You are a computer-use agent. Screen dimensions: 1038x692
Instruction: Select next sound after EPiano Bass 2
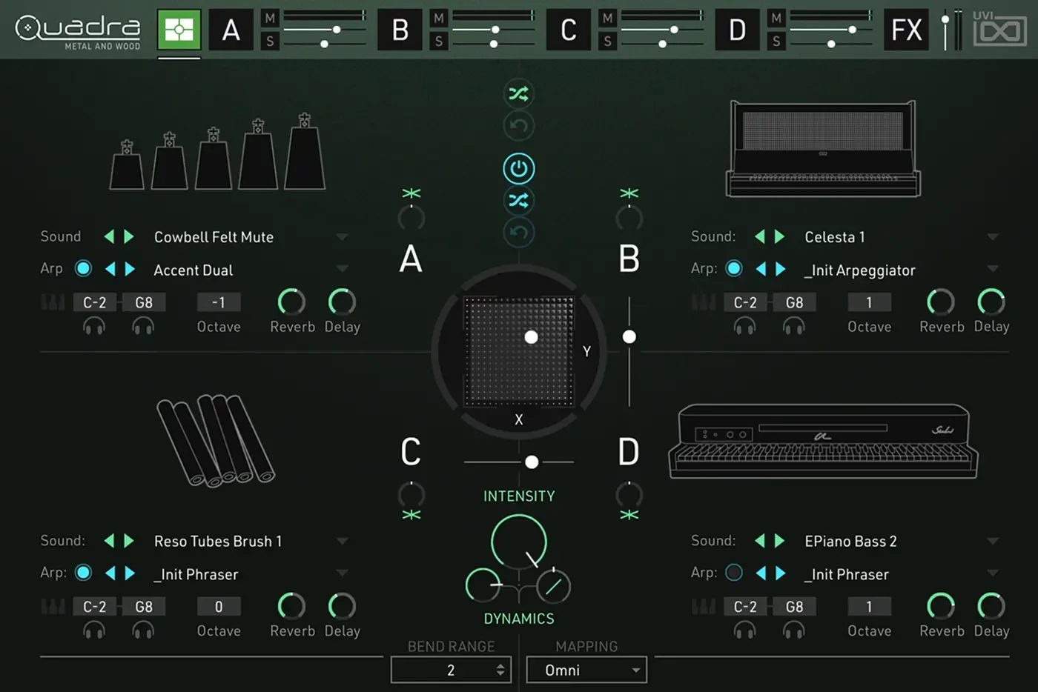pyautogui.click(x=779, y=541)
